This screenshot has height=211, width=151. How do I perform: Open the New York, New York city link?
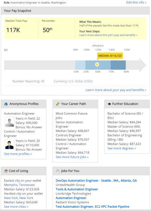point(19,198)
